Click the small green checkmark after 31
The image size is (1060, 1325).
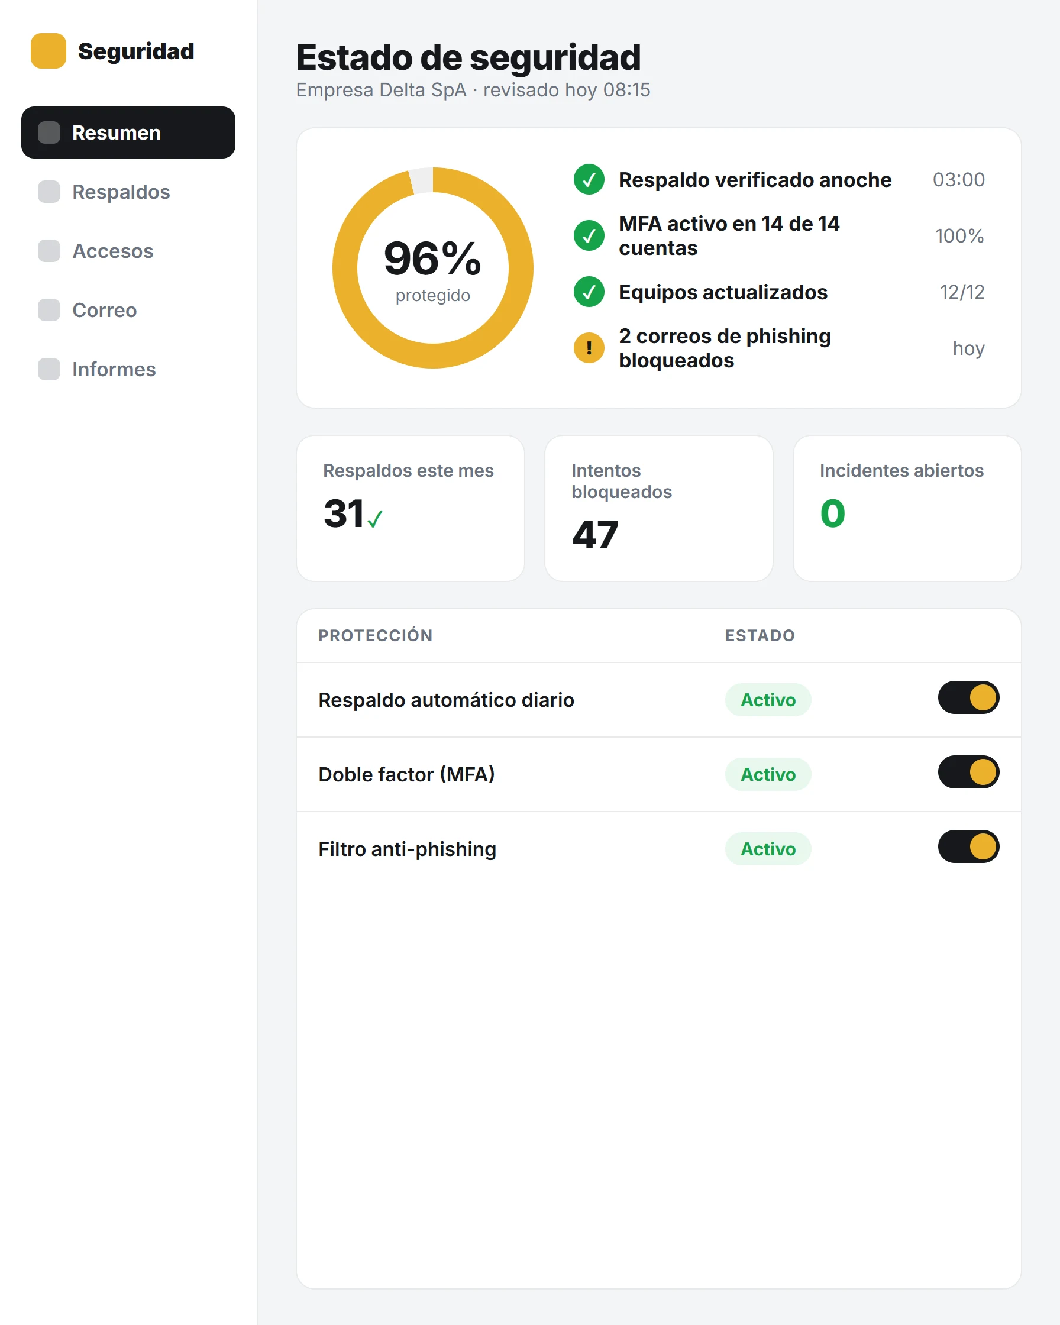375,519
